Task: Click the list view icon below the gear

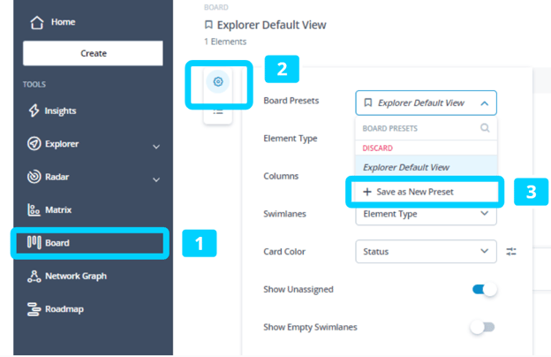Action: coord(218,112)
